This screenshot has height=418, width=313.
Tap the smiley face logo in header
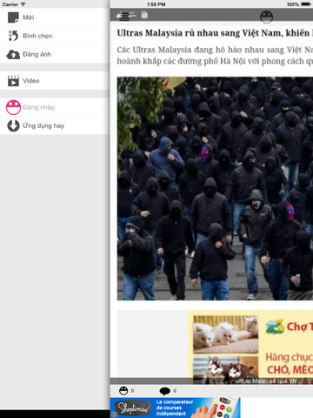266,17
